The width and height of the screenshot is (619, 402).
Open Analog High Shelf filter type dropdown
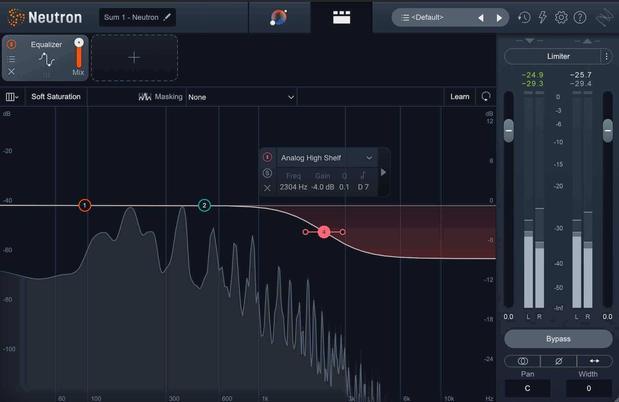(x=327, y=158)
